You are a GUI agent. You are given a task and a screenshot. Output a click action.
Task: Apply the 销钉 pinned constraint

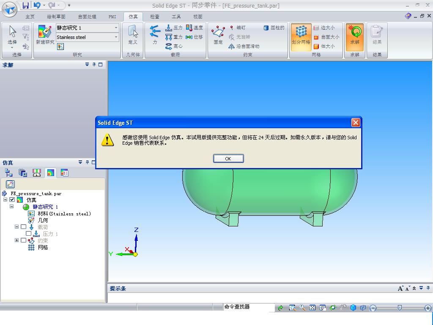[x=237, y=28]
